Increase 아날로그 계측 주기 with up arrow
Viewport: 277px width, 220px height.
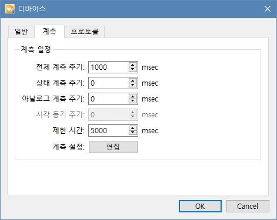click(133, 97)
